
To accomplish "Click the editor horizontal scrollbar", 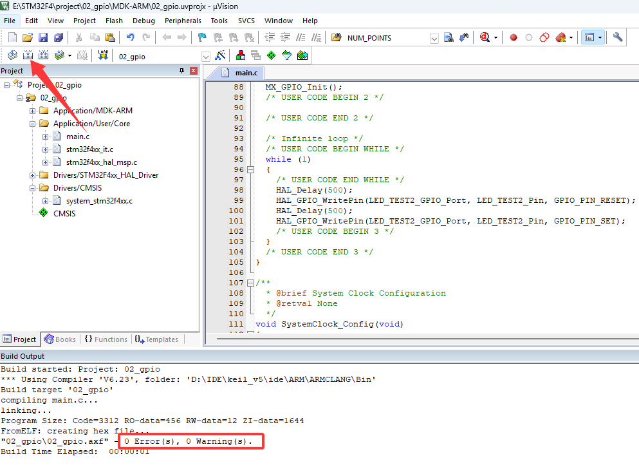I will 428,339.
